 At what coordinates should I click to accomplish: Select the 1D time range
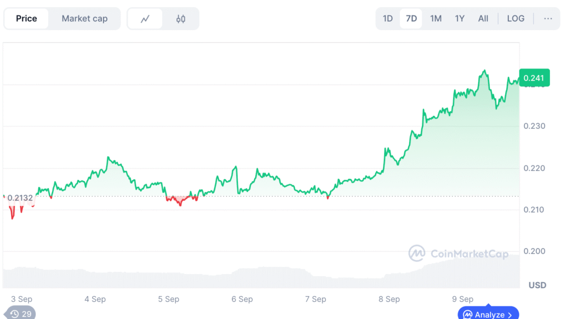[x=388, y=19]
